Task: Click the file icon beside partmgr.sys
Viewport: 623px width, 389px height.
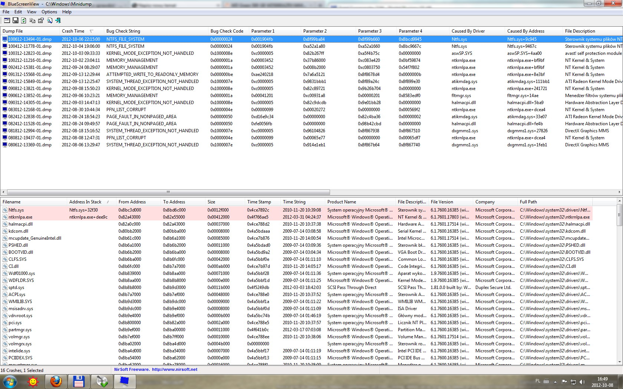Action: (x=5, y=330)
